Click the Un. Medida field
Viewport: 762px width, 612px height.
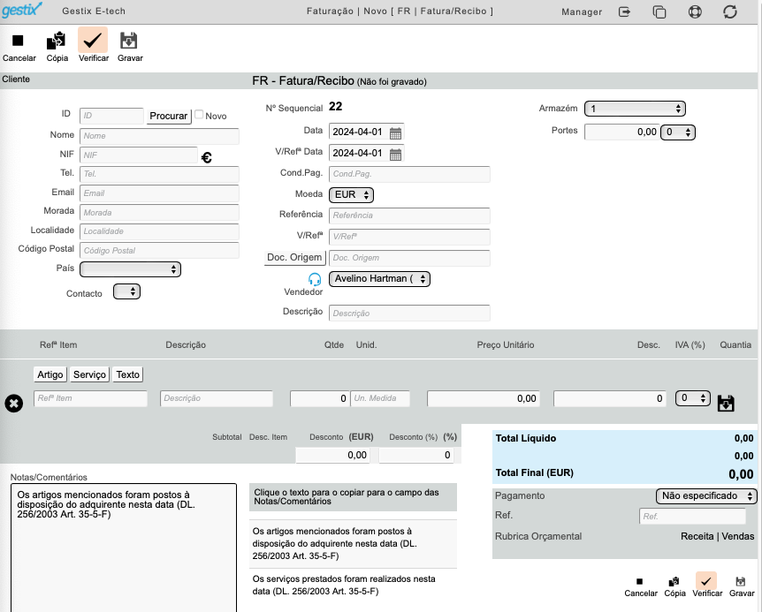[380, 398]
